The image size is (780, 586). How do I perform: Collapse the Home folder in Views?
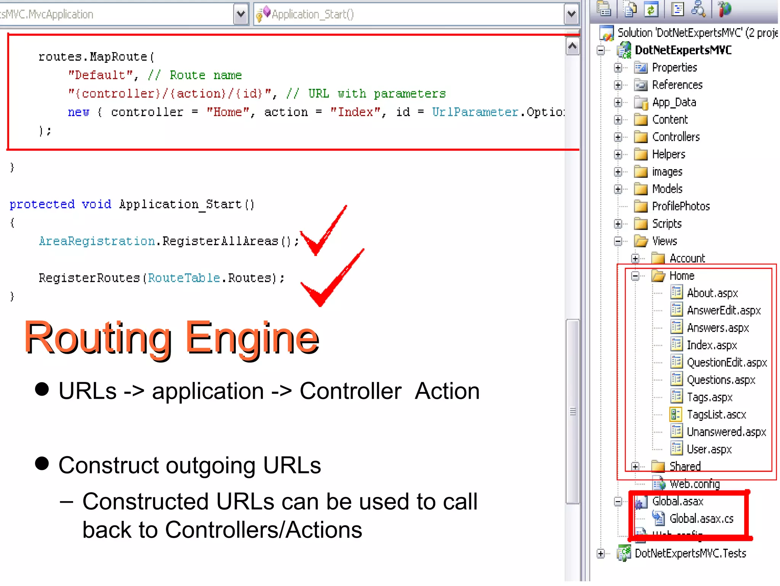click(x=635, y=276)
